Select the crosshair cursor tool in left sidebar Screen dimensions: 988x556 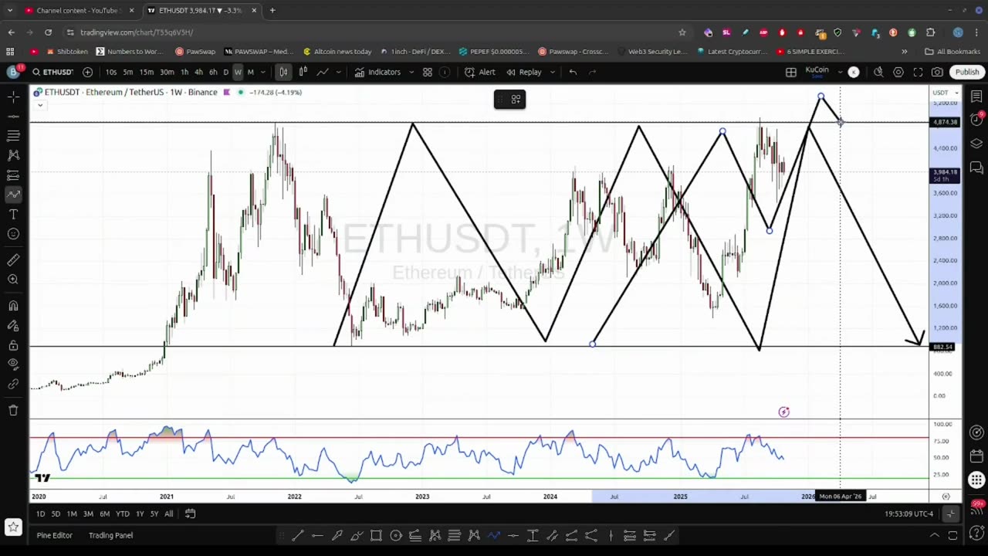point(13,97)
